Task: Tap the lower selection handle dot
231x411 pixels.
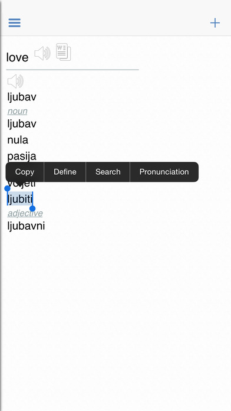Action: coord(32,208)
